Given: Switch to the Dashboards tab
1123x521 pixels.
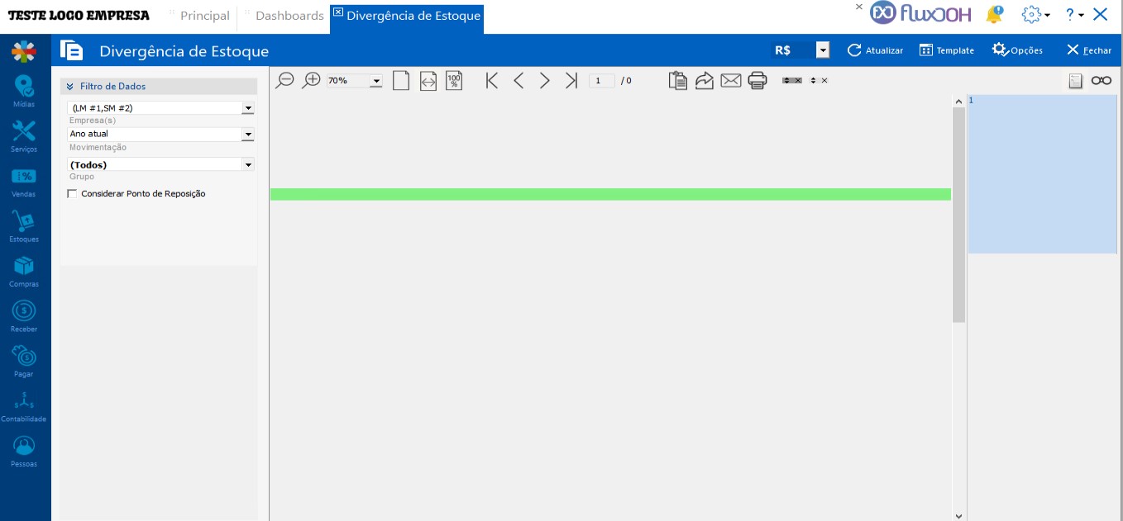Looking at the screenshot, I should click(289, 16).
